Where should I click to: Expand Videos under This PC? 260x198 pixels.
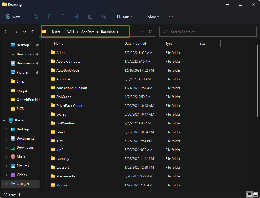coord(6,175)
